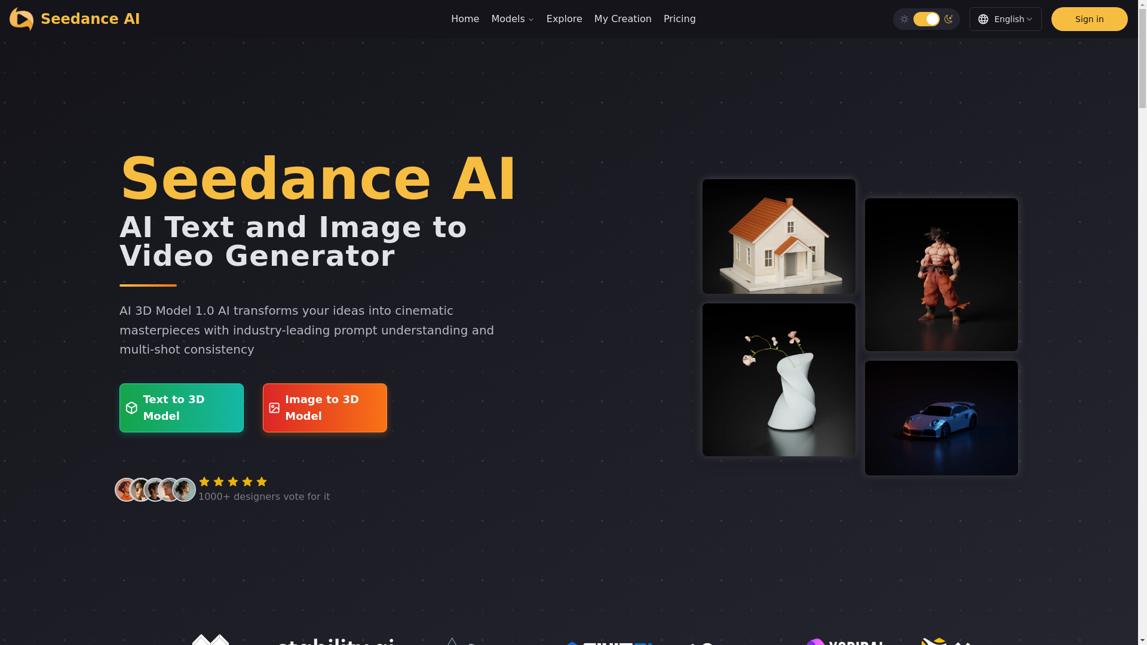Click the Sign in button
Viewport: 1147px width, 645px height.
tap(1089, 19)
